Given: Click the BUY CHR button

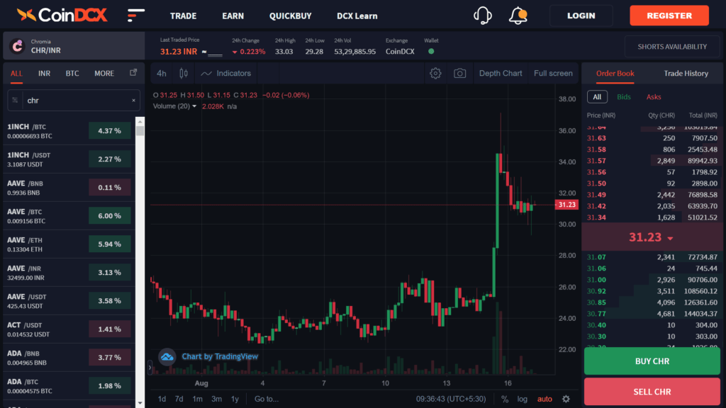Looking at the screenshot, I should coord(652,361).
